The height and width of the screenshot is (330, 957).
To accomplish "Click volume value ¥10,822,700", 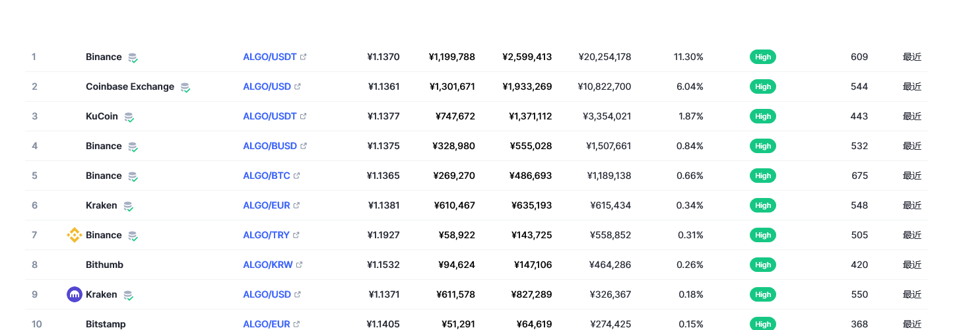I will click(605, 86).
